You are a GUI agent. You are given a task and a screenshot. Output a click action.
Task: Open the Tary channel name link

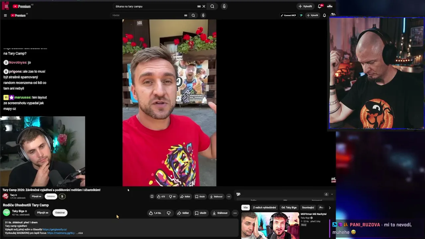[12, 195]
